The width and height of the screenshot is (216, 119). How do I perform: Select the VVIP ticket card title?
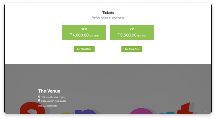[84, 29]
